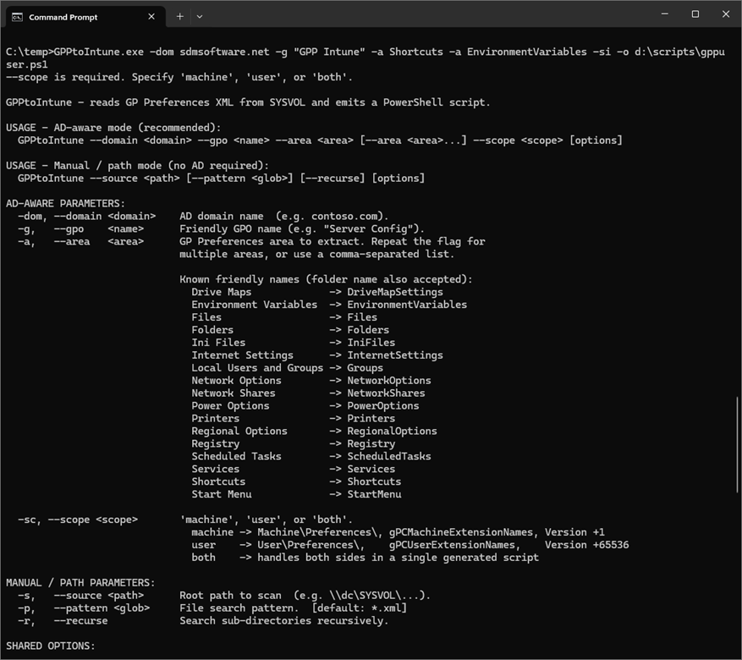Click 'GPPtoIntune - reads GP Preferences XML' line

(x=248, y=102)
